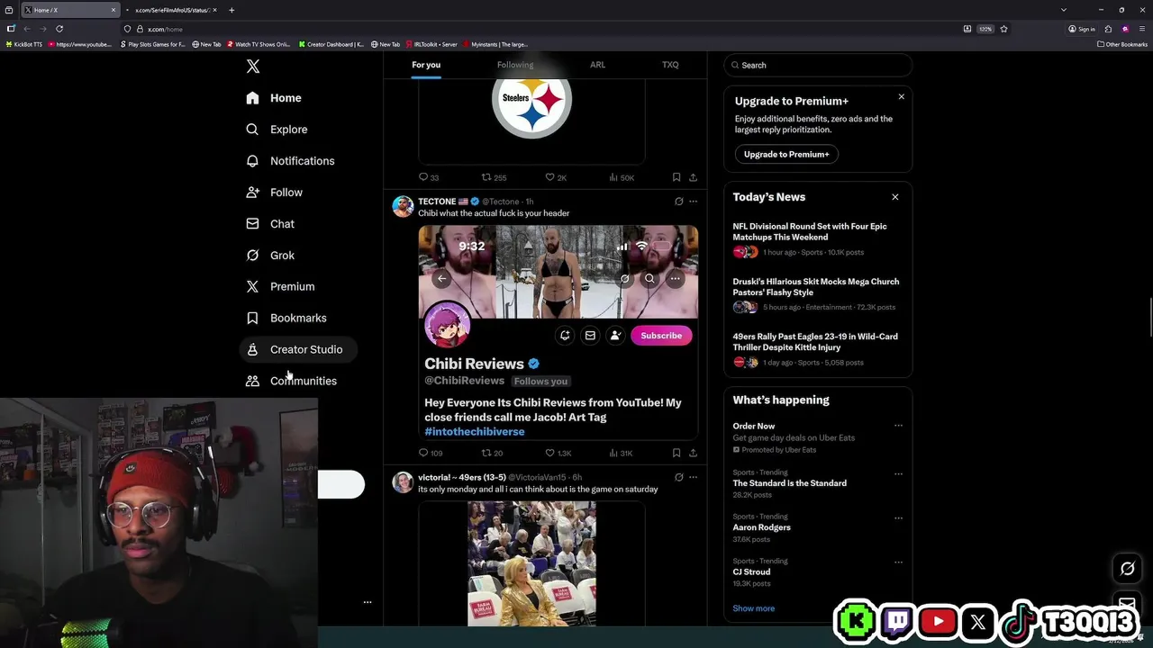
Task: Open NFL Divisional Round news story
Action: click(x=818, y=239)
